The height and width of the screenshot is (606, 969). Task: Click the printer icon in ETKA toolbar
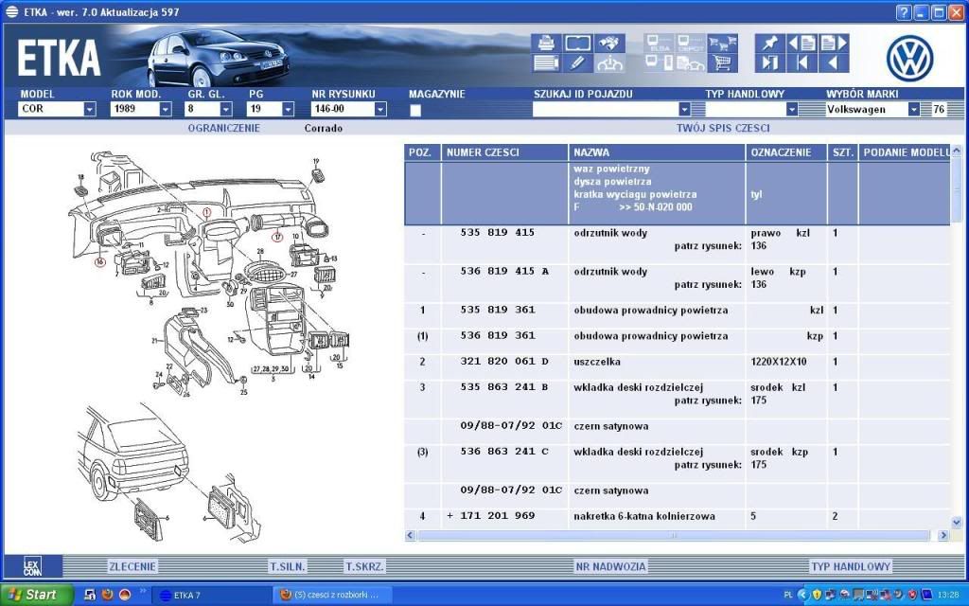546,43
